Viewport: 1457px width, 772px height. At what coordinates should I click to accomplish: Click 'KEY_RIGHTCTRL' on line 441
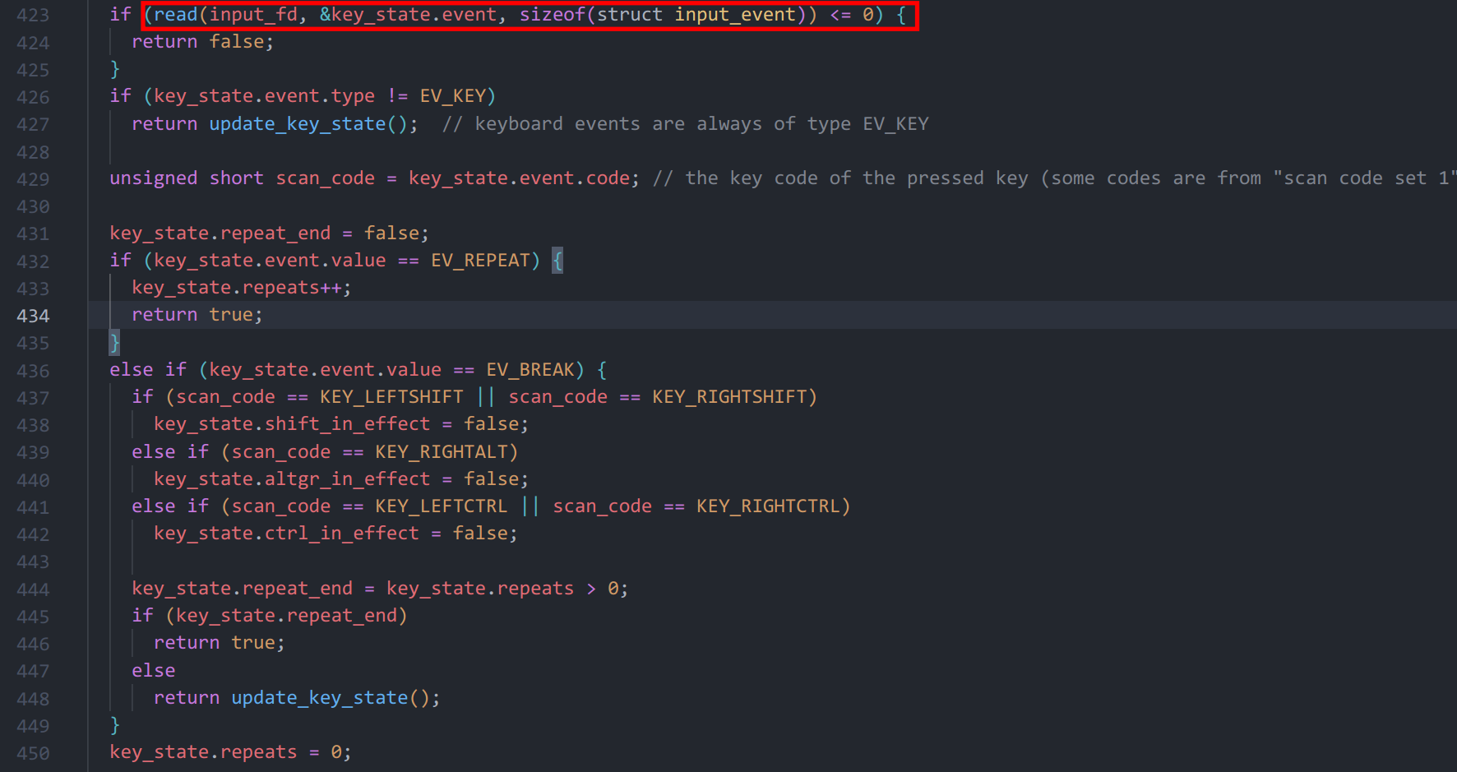768,506
